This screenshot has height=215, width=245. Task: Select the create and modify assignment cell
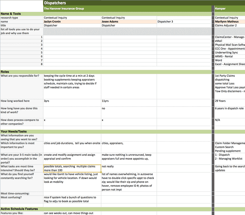72,159
